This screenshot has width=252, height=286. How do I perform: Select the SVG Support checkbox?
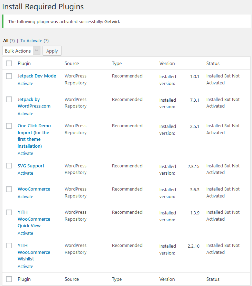pos(9,166)
